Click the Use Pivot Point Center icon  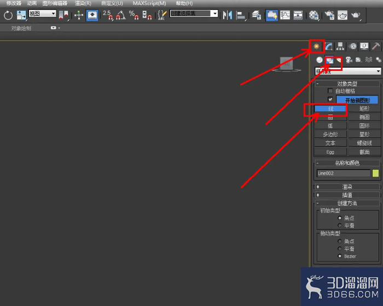coord(63,15)
